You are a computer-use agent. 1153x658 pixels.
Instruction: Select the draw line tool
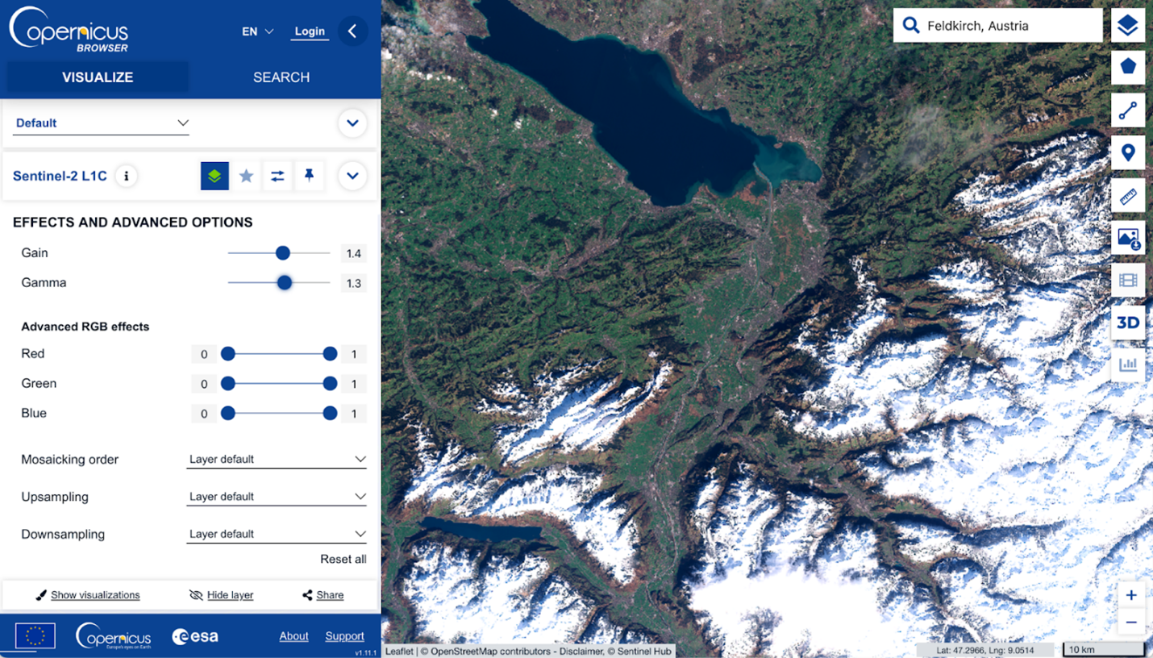click(x=1127, y=110)
